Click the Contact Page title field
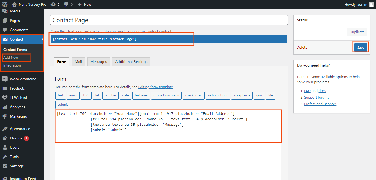Image resolution: width=376 pixels, height=180 pixels. (x=169, y=20)
